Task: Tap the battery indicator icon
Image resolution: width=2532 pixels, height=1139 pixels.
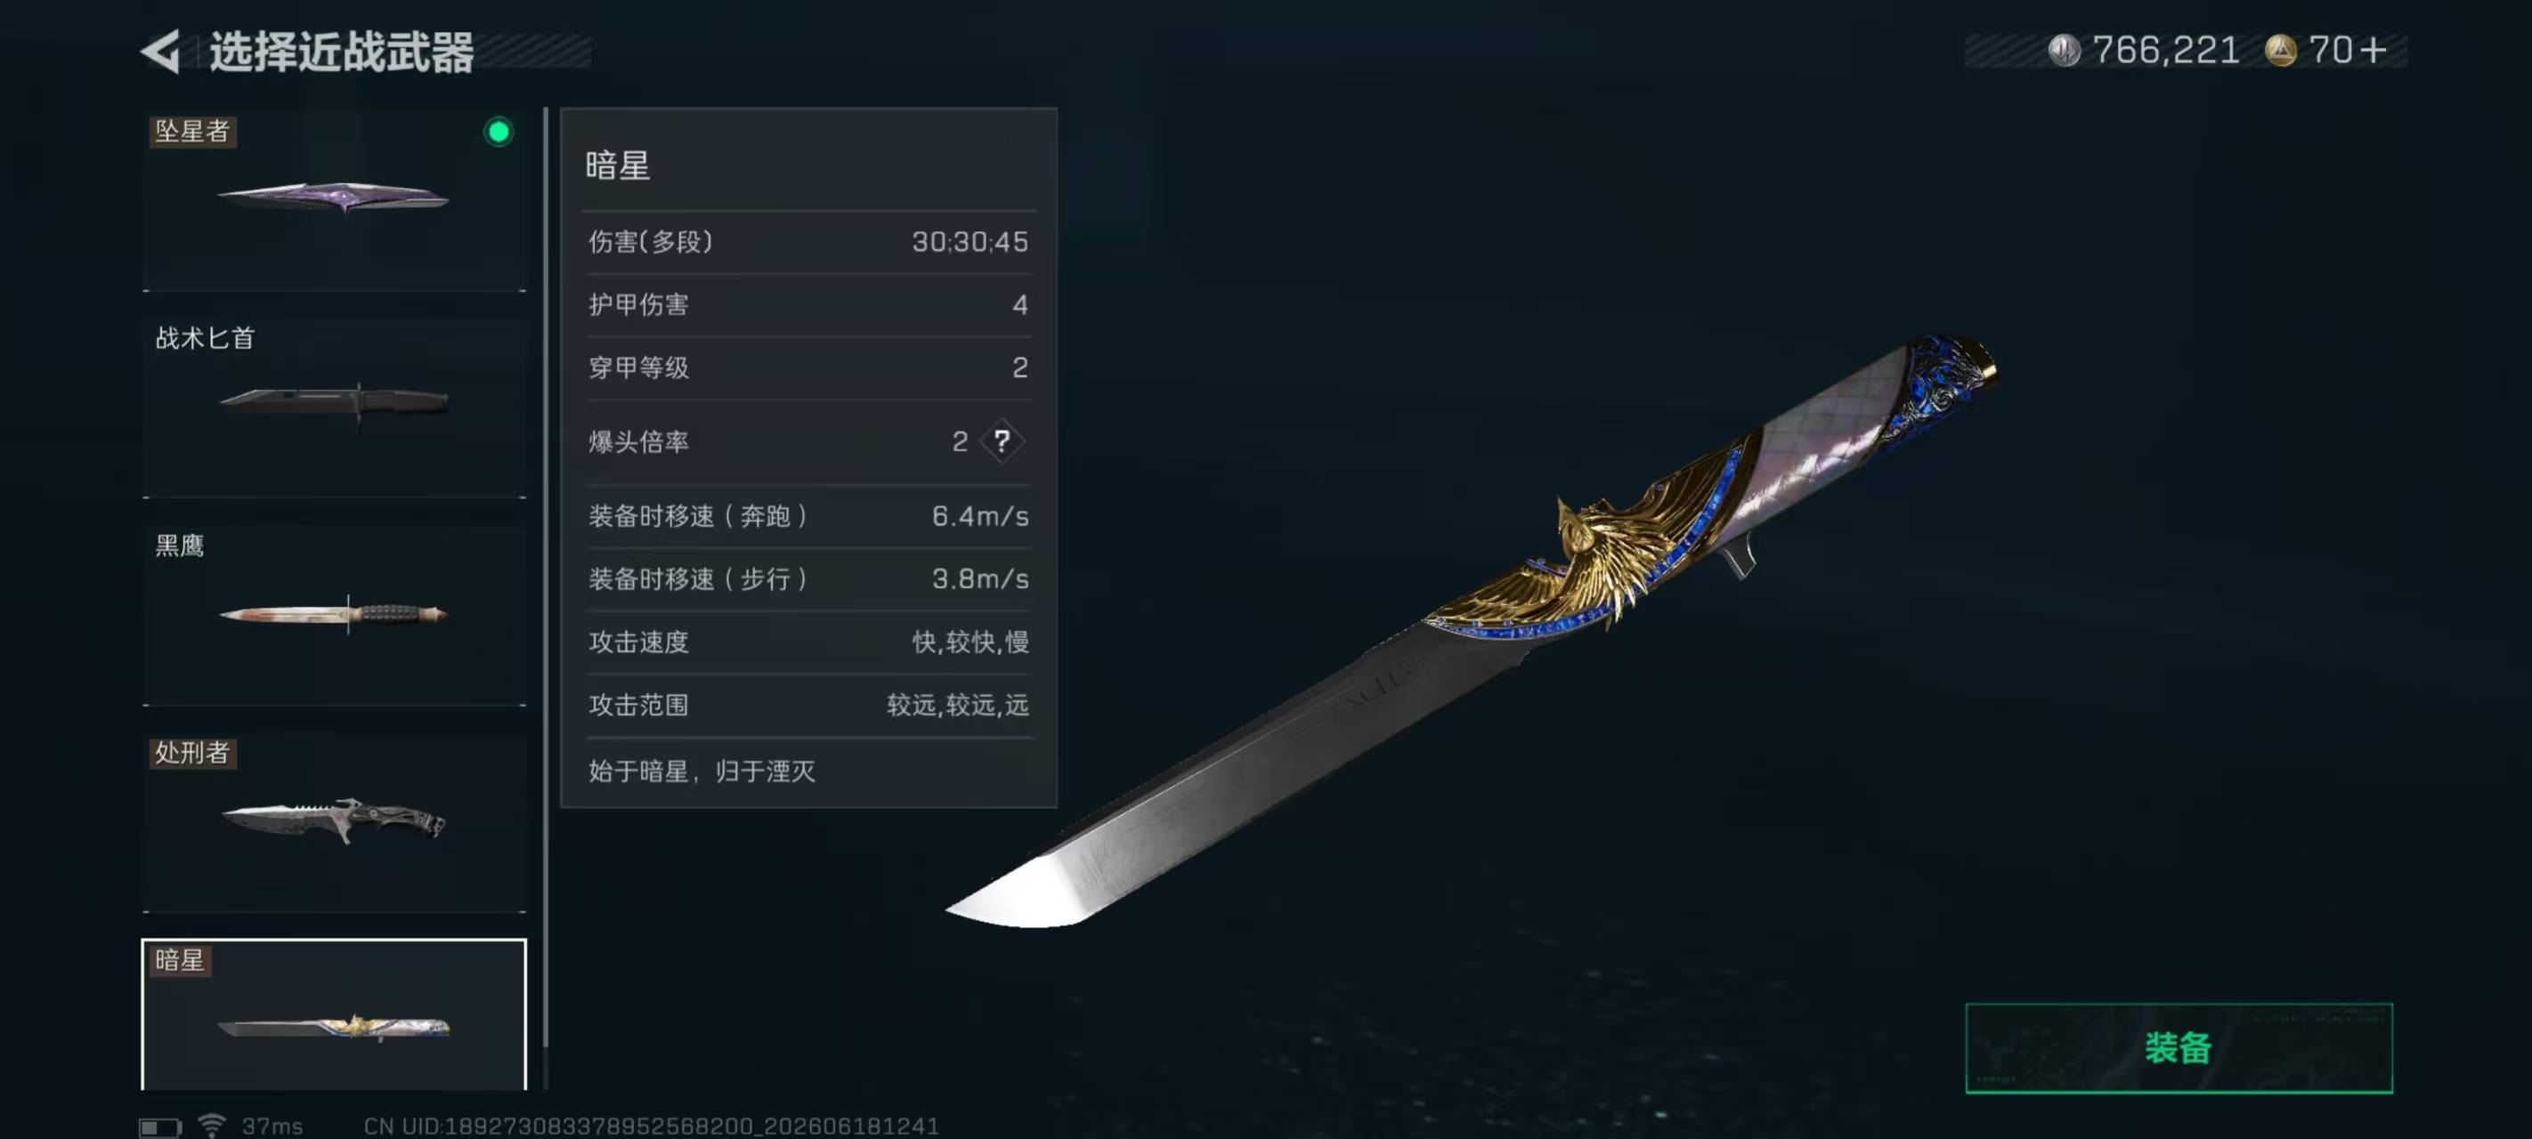Action: coord(160,1127)
